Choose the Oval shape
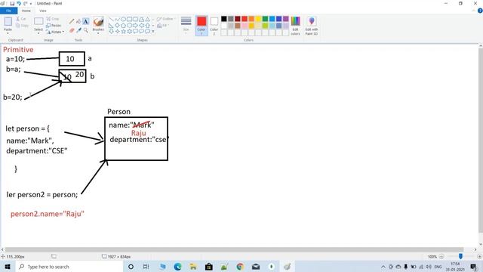The width and height of the screenshot is (483, 272). point(123,19)
